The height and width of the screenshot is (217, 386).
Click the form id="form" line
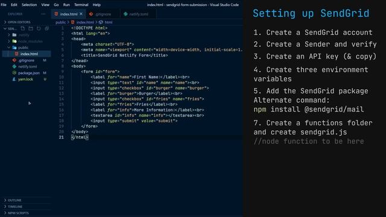100,72
